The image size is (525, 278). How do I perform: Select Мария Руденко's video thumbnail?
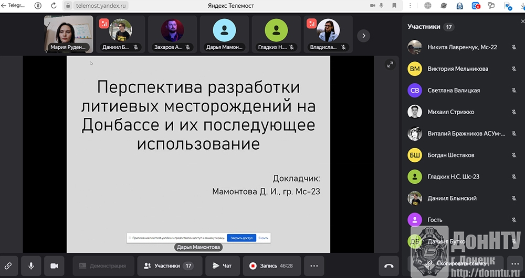pyautogui.click(x=68, y=34)
